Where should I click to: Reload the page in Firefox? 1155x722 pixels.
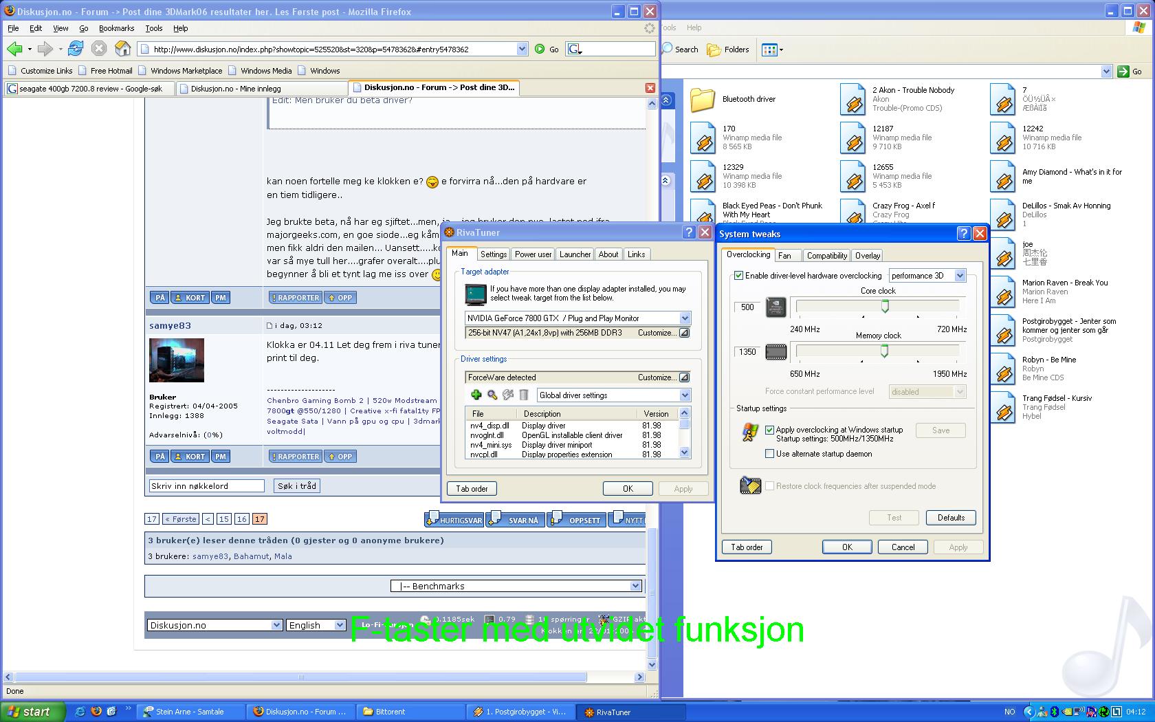tap(76, 48)
